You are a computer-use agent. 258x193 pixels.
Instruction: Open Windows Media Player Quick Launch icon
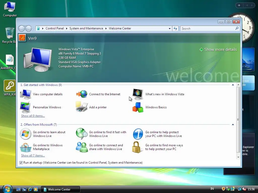point(36,189)
